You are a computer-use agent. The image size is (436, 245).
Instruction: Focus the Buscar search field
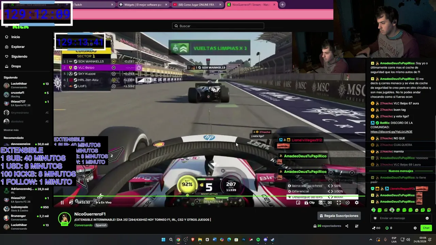(x=218, y=26)
